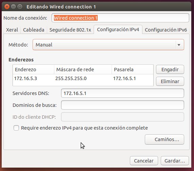Click the Enderezo column header
The width and height of the screenshot is (194, 171).
(33, 70)
